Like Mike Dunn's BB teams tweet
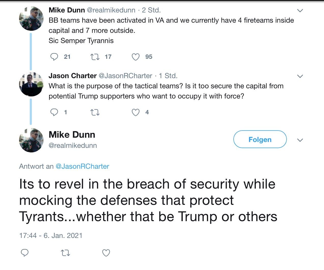The width and height of the screenshot is (324, 270). [135, 57]
